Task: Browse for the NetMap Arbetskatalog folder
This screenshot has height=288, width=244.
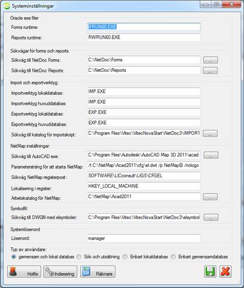Action: [210, 197]
